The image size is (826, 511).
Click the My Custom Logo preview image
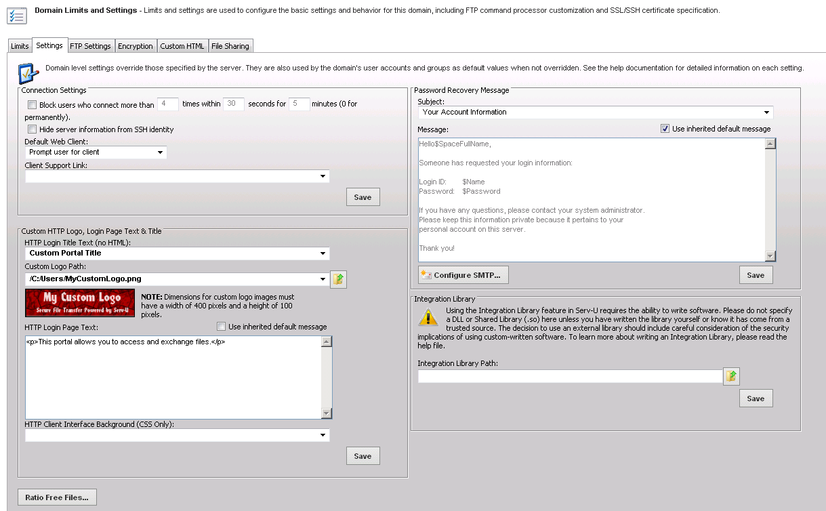tap(79, 302)
